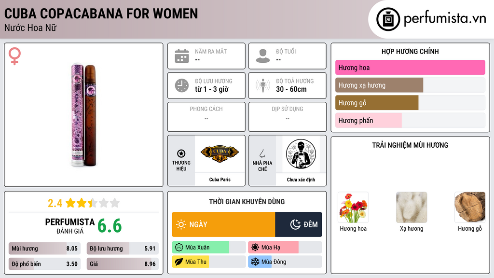The image size is (494, 278).
Task: Click the brown Hương gỗ accord bar
Action: 377,103
